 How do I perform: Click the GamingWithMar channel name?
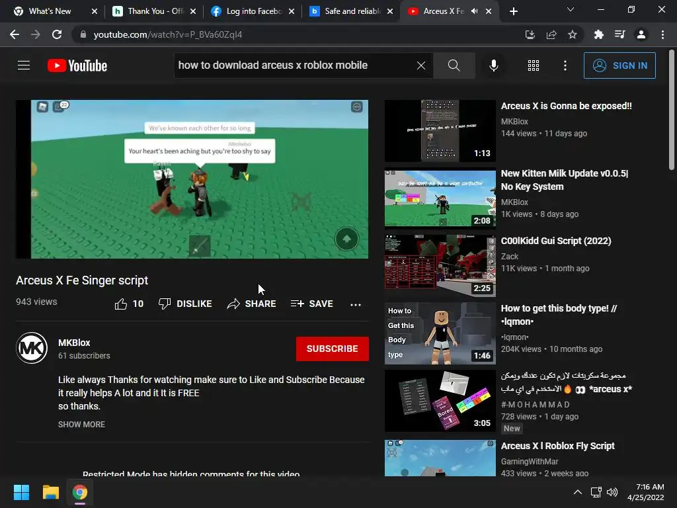click(530, 461)
